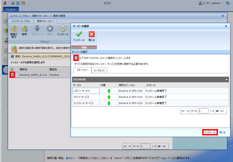Open the 基本ビュー link

pyautogui.click(x=71, y=158)
